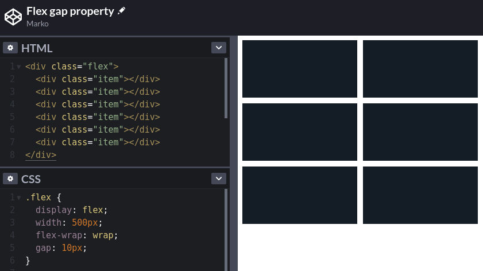Place cursor on 'display: flex;' line

(x=71, y=210)
